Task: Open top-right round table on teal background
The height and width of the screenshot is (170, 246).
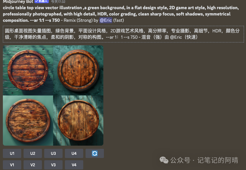Action: [x=78, y=70]
